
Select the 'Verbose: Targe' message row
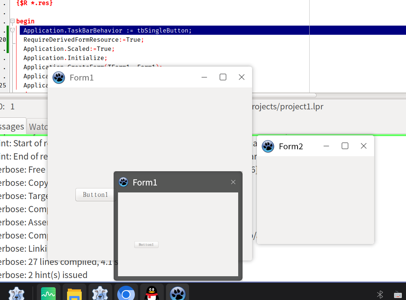coord(24,196)
